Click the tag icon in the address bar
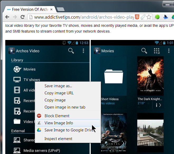Screen dimensions: 174x154 click(x=143, y=17)
